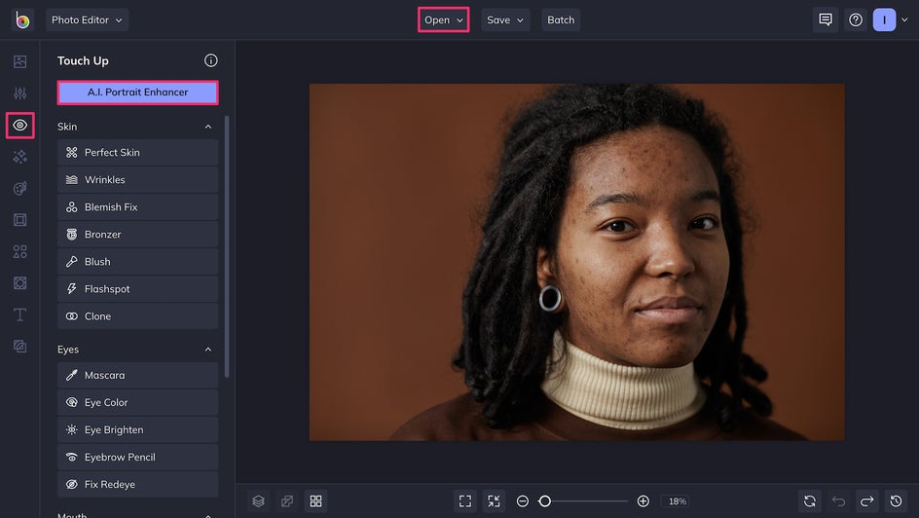The height and width of the screenshot is (518, 919).
Task: Open the grid view icon
Action: 315,501
